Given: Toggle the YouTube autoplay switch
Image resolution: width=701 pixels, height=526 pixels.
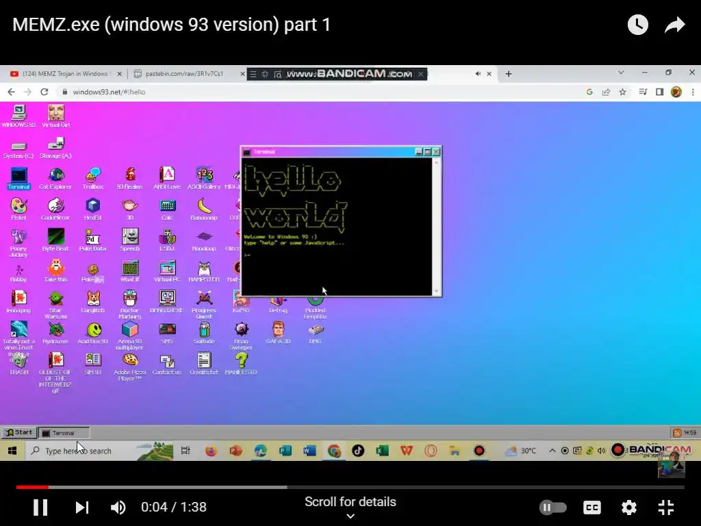Looking at the screenshot, I should click(x=553, y=508).
